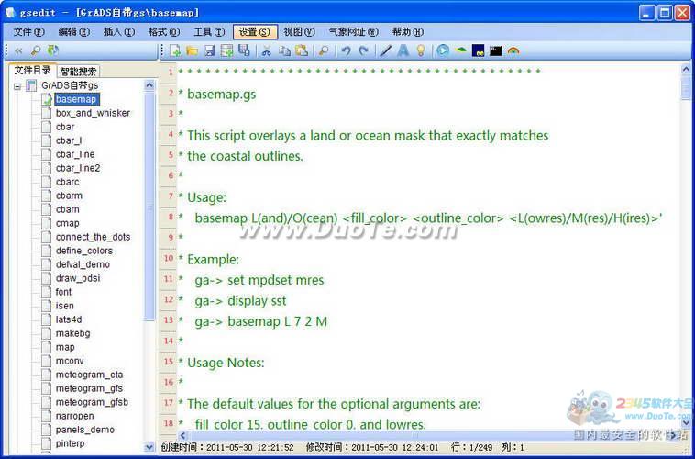This screenshot has width=695, height=459.
Task: Select meteogram_eta script file
Action: click(90, 375)
